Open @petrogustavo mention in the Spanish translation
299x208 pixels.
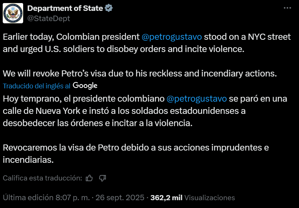(x=196, y=99)
